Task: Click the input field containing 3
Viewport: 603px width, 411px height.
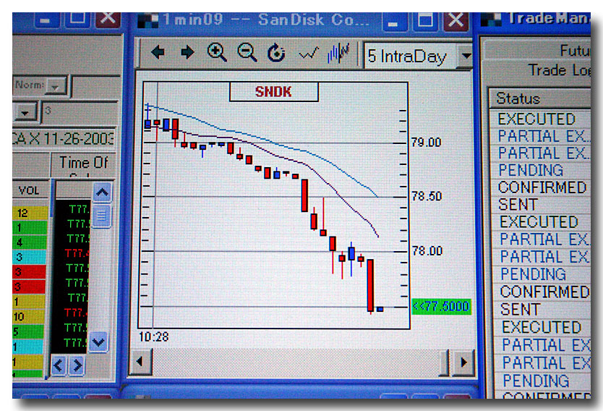Action: click(x=79, y=112)
